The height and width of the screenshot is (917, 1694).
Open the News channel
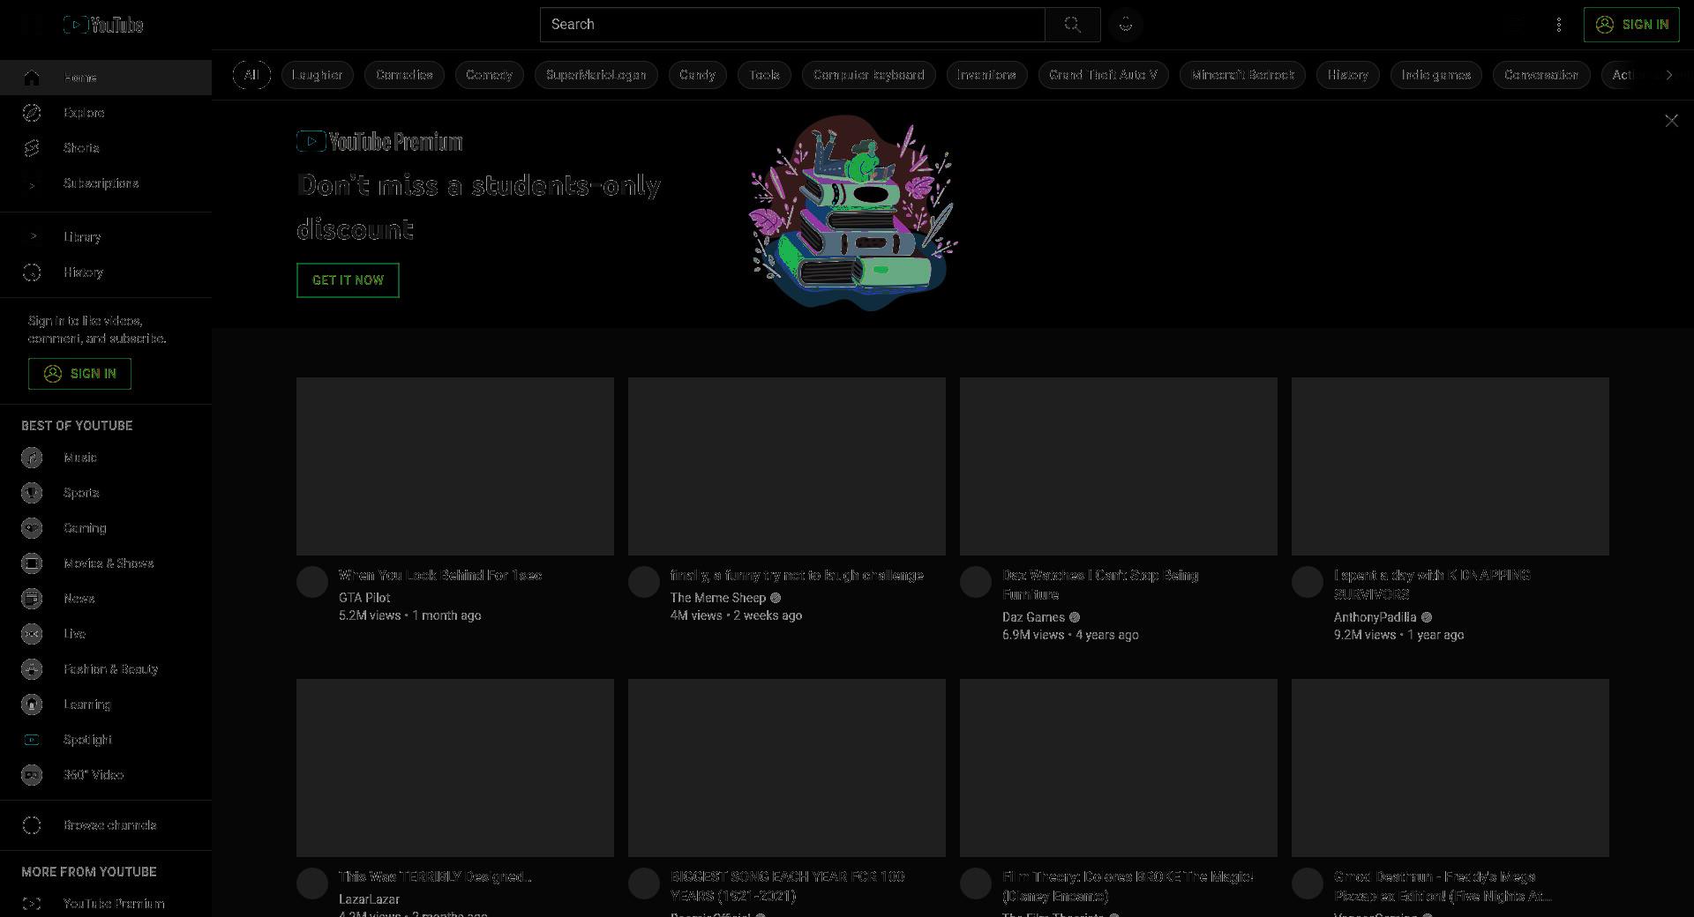tap(106, 599)
